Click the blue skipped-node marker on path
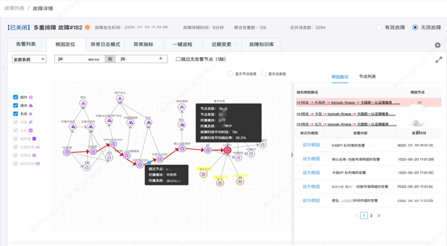 [x=149, y=163]
